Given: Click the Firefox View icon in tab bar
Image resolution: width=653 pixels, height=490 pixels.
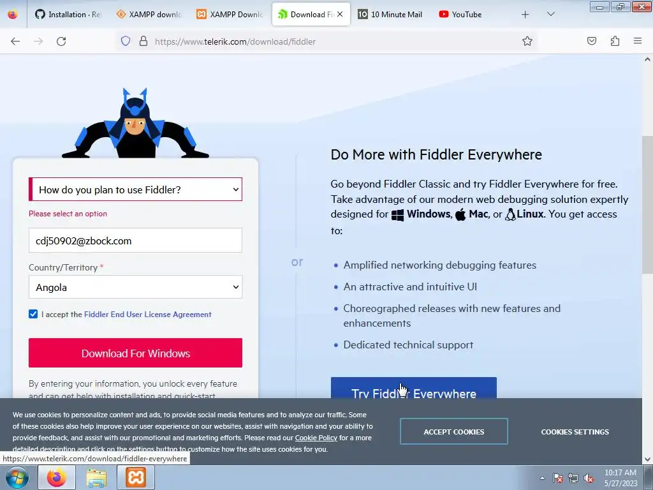Looking at the screenshot, I should (13, 15).
